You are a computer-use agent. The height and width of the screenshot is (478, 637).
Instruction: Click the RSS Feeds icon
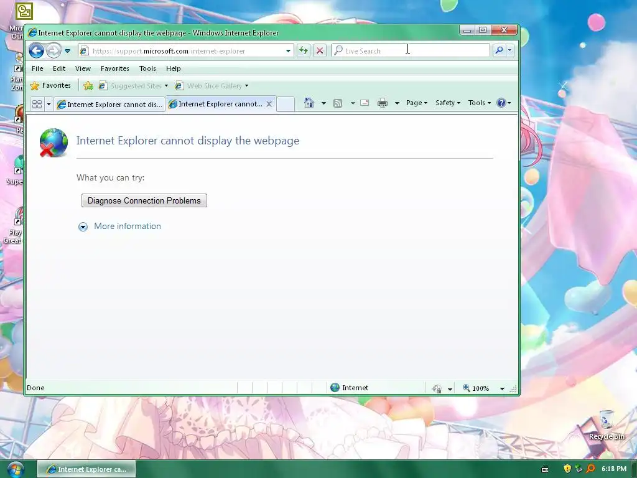(338, 103)
